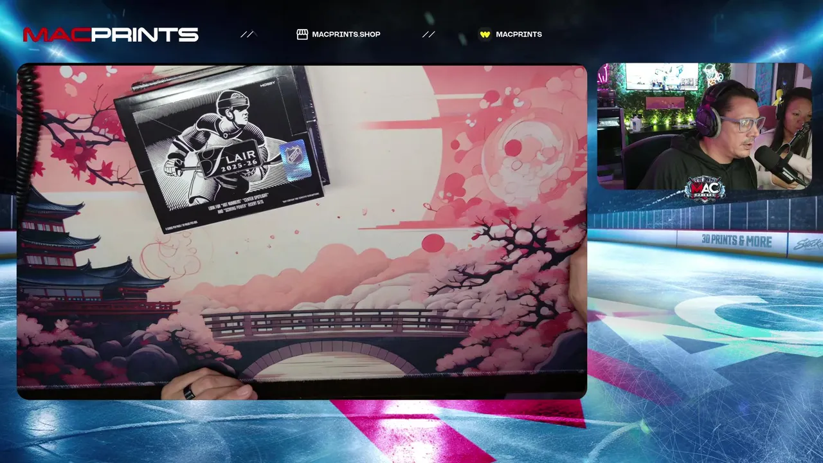Viewport: 823px width, 463px height.
Task: Click the main card table video feed
Action: coord(302,232)
